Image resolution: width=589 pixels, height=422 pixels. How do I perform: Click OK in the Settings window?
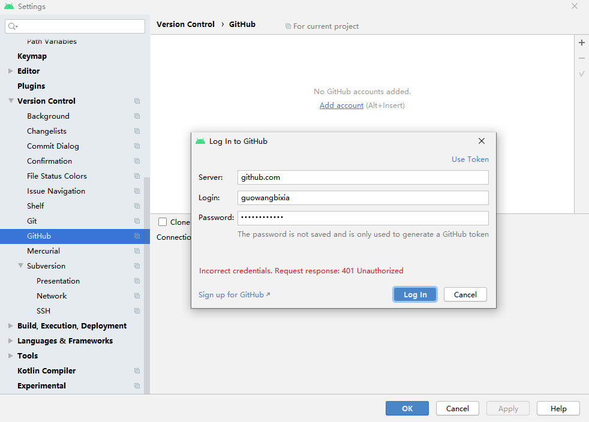pos(407,408)
